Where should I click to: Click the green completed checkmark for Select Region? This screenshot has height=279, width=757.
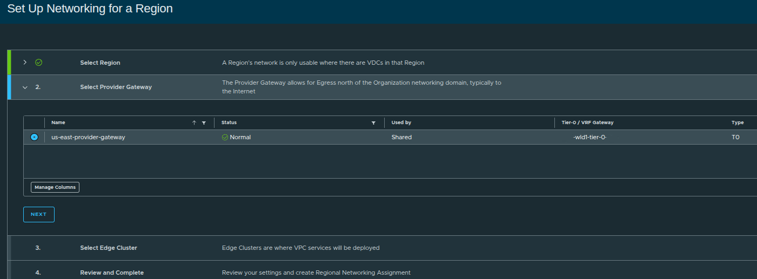tap(38, 63)
